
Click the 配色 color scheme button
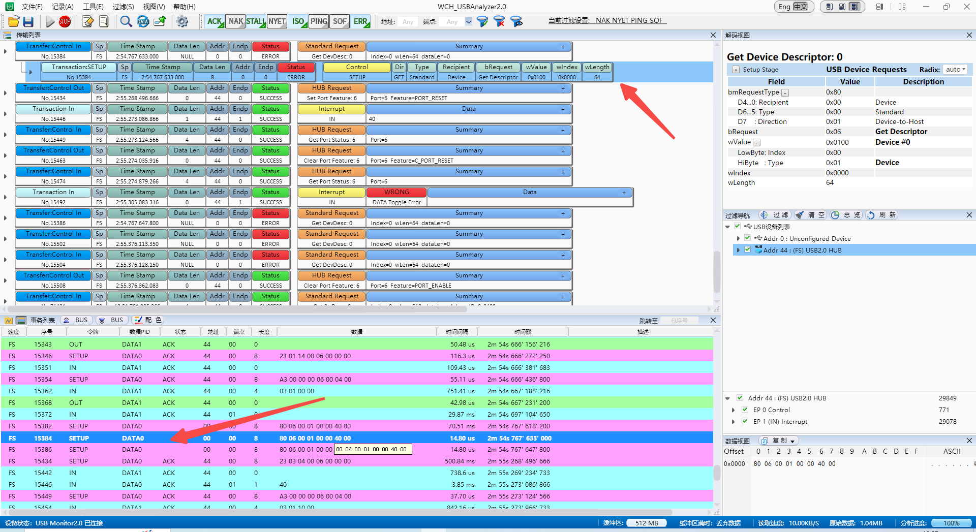click(x=147, y=320)
